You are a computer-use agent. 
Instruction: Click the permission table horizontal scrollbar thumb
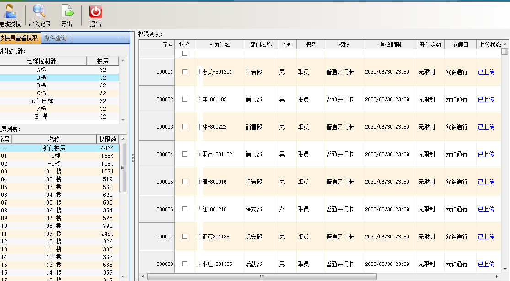[262, 276]
